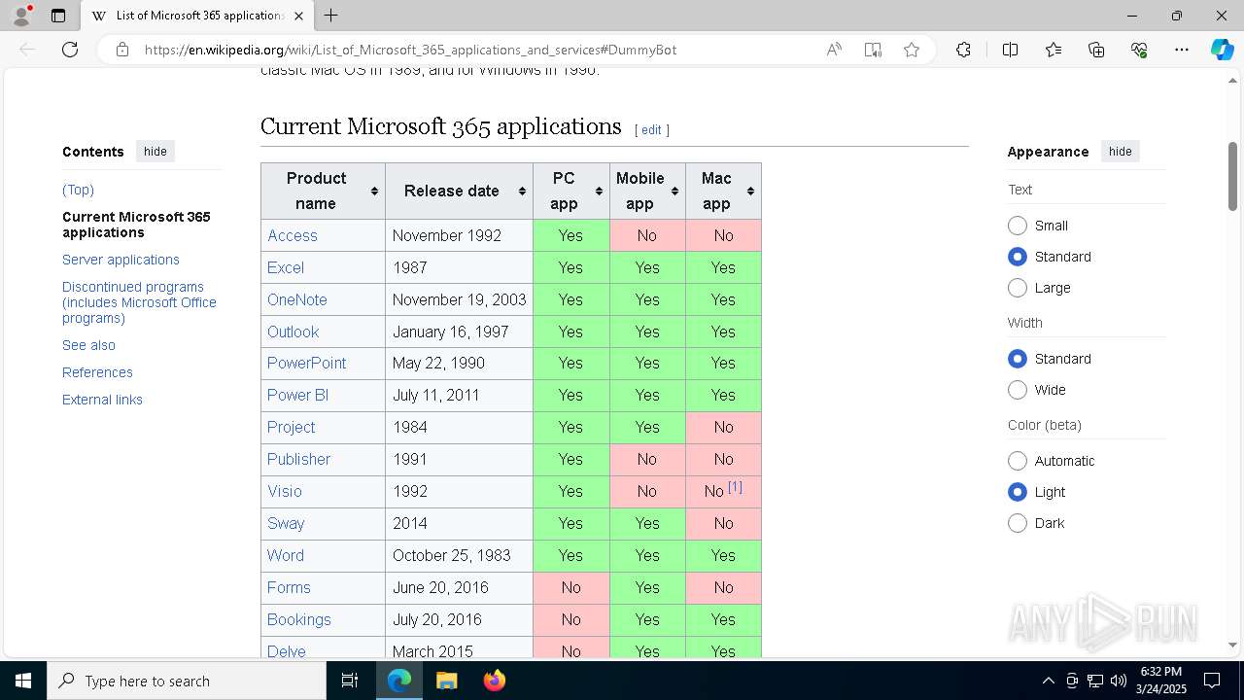Sort table by Mobile app column
Viewport: 1244px width, 700px height.
click(647, 191)
